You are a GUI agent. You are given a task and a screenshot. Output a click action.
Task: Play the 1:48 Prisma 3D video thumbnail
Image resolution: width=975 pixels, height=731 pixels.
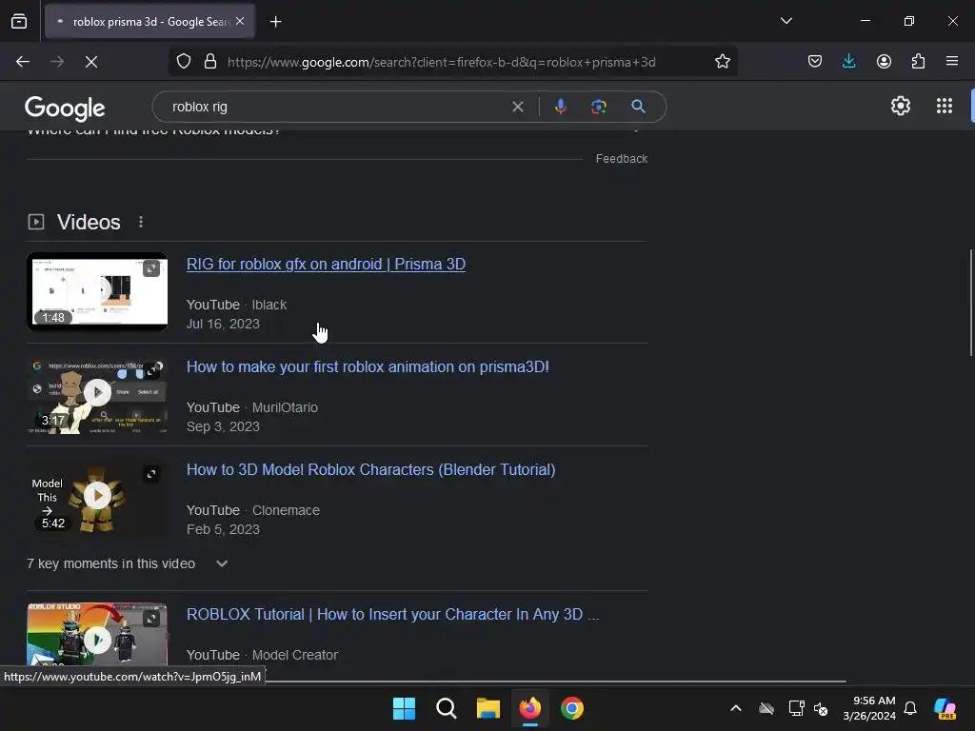pyautogui.click(x=97, y=291)
